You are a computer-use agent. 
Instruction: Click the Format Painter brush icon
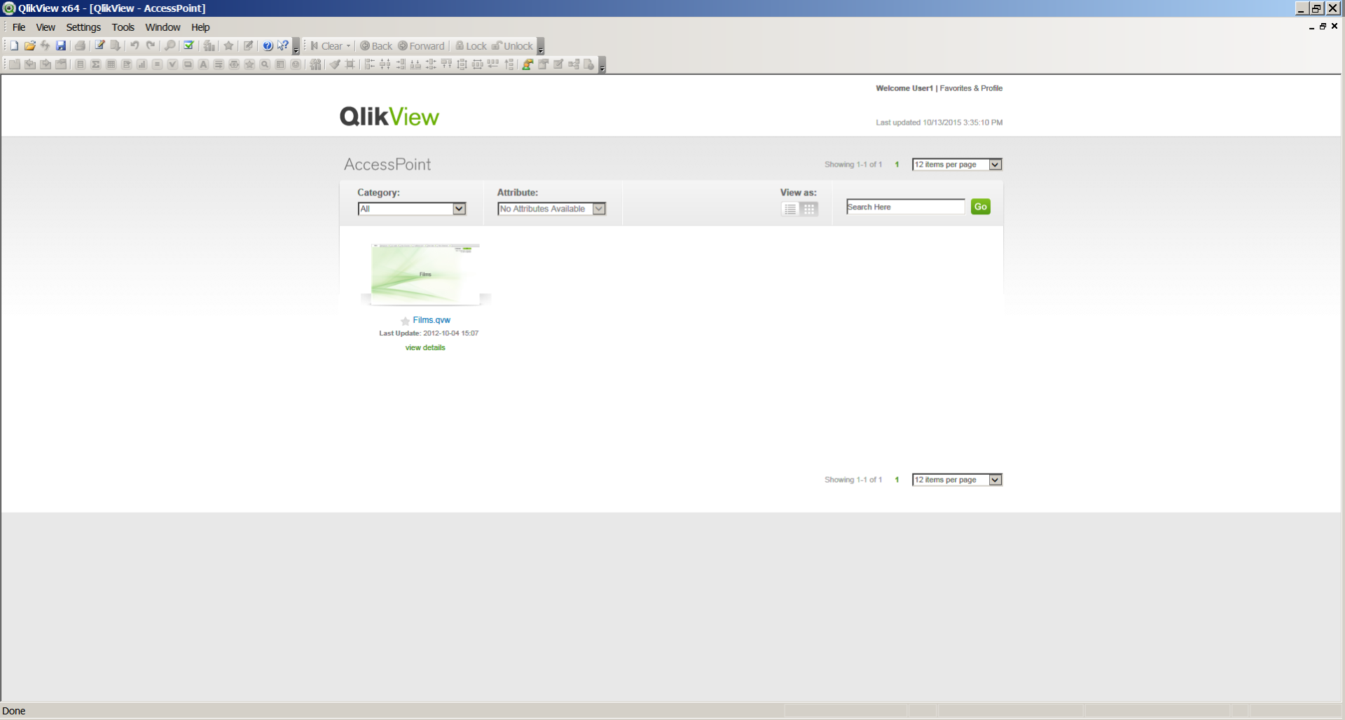[335, 64]
